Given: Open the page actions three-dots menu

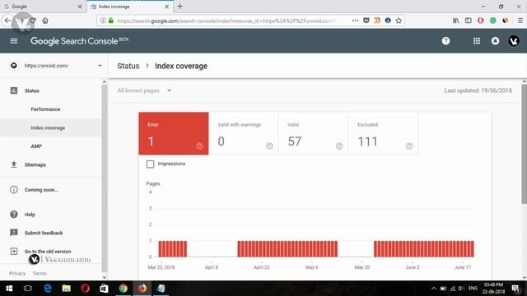Looking at the screenshot, I should click(355, 21).
